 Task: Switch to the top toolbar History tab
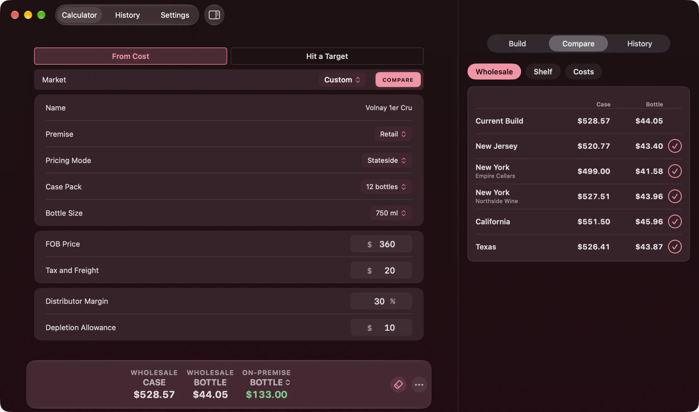coord(127,15)
